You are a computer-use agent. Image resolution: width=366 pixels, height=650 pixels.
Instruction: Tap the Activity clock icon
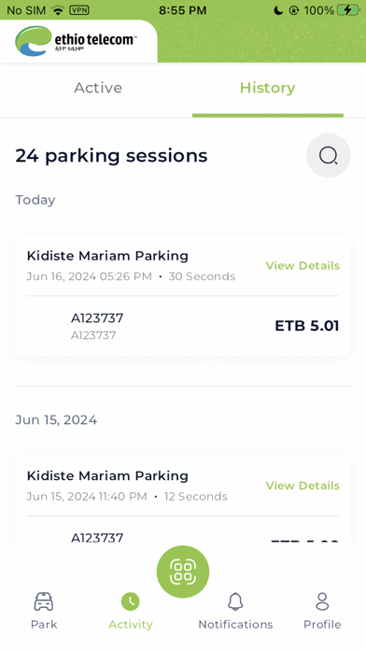(x=131, y=601)
